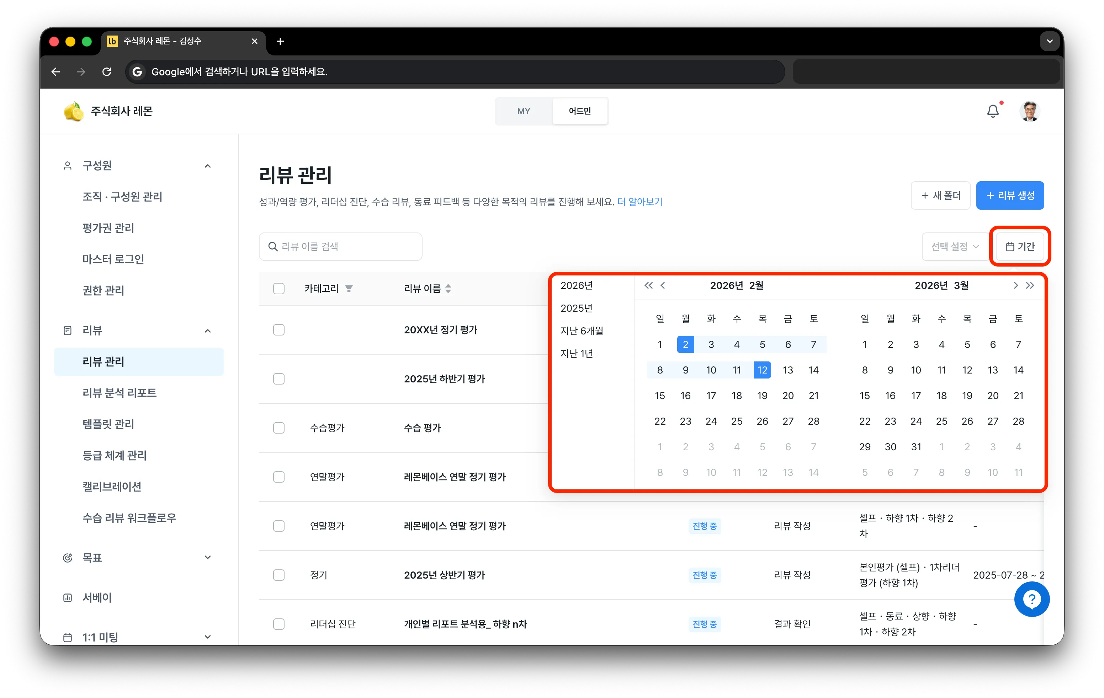
Task: Sort by 리뷰 이름 using sort arrows
Action: click(448, 289)
